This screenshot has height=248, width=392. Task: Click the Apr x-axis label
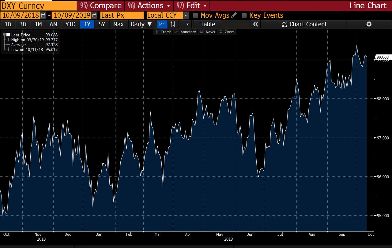[x=188, y=235]
